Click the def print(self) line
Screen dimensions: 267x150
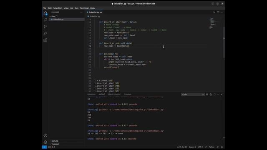coord(108,54)
